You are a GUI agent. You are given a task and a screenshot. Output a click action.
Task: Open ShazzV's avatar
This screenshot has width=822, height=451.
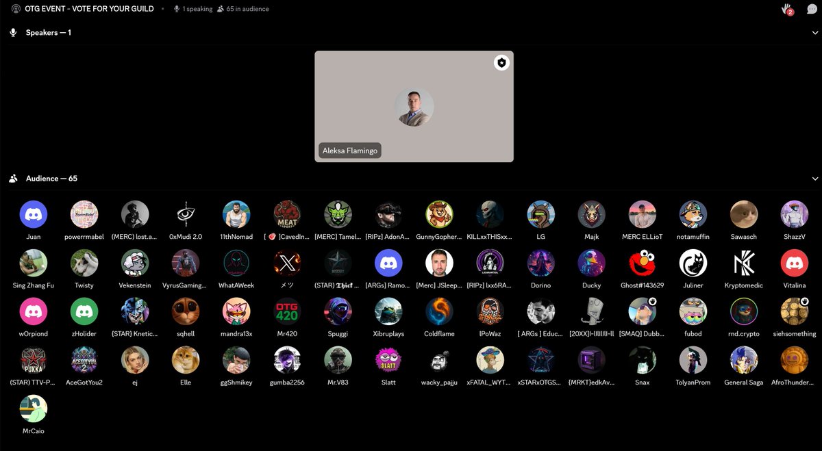(795, 214)
